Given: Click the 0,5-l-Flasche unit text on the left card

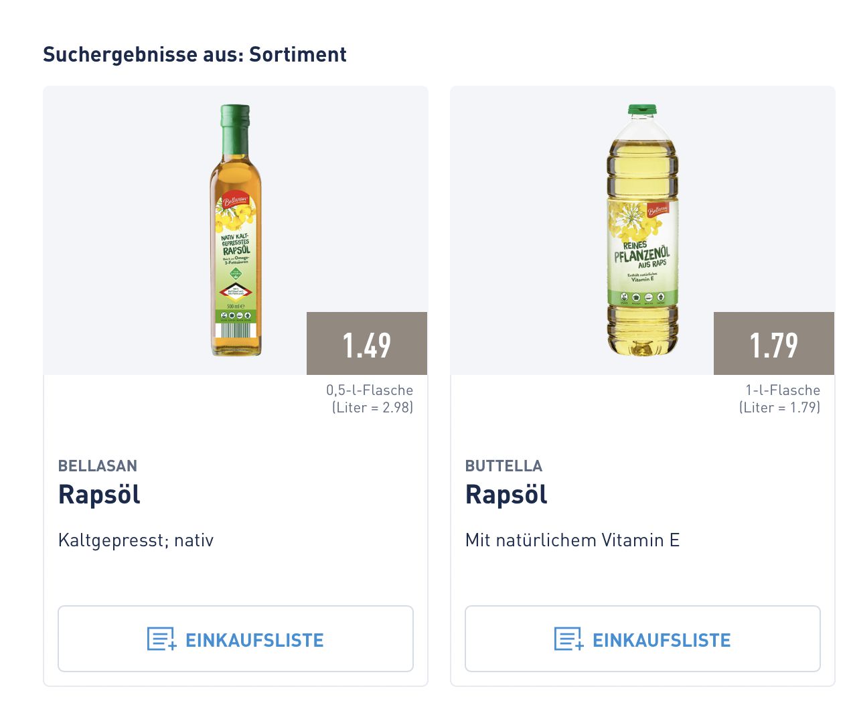Looking at the screenshot, I should coord(369,390).
